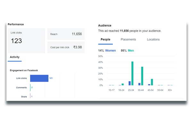This screenshot has height=122, width=193.
Task: Click the Audience heading
Action: 105,26
